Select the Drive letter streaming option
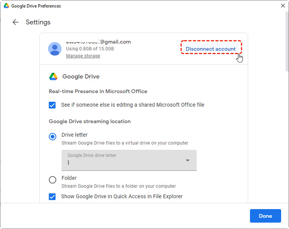Viewport: 289px width, 229px height. (53, 137)
